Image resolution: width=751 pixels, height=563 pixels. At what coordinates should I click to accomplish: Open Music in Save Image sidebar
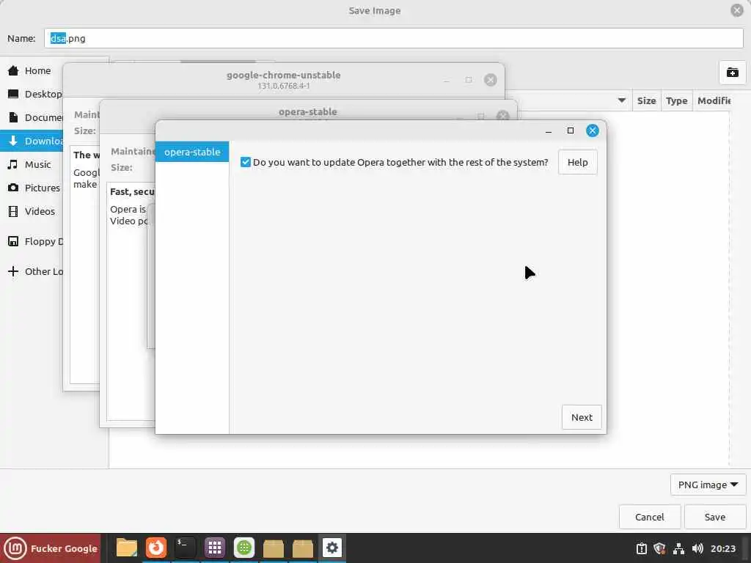[x=31, y=164]
